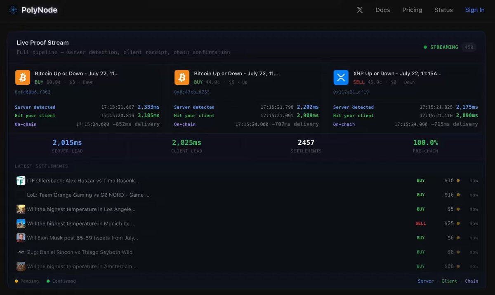Screen dimensions: 495x295
Task: Go to the Status page
Action: pyautogui.click(x=443, y=10)
